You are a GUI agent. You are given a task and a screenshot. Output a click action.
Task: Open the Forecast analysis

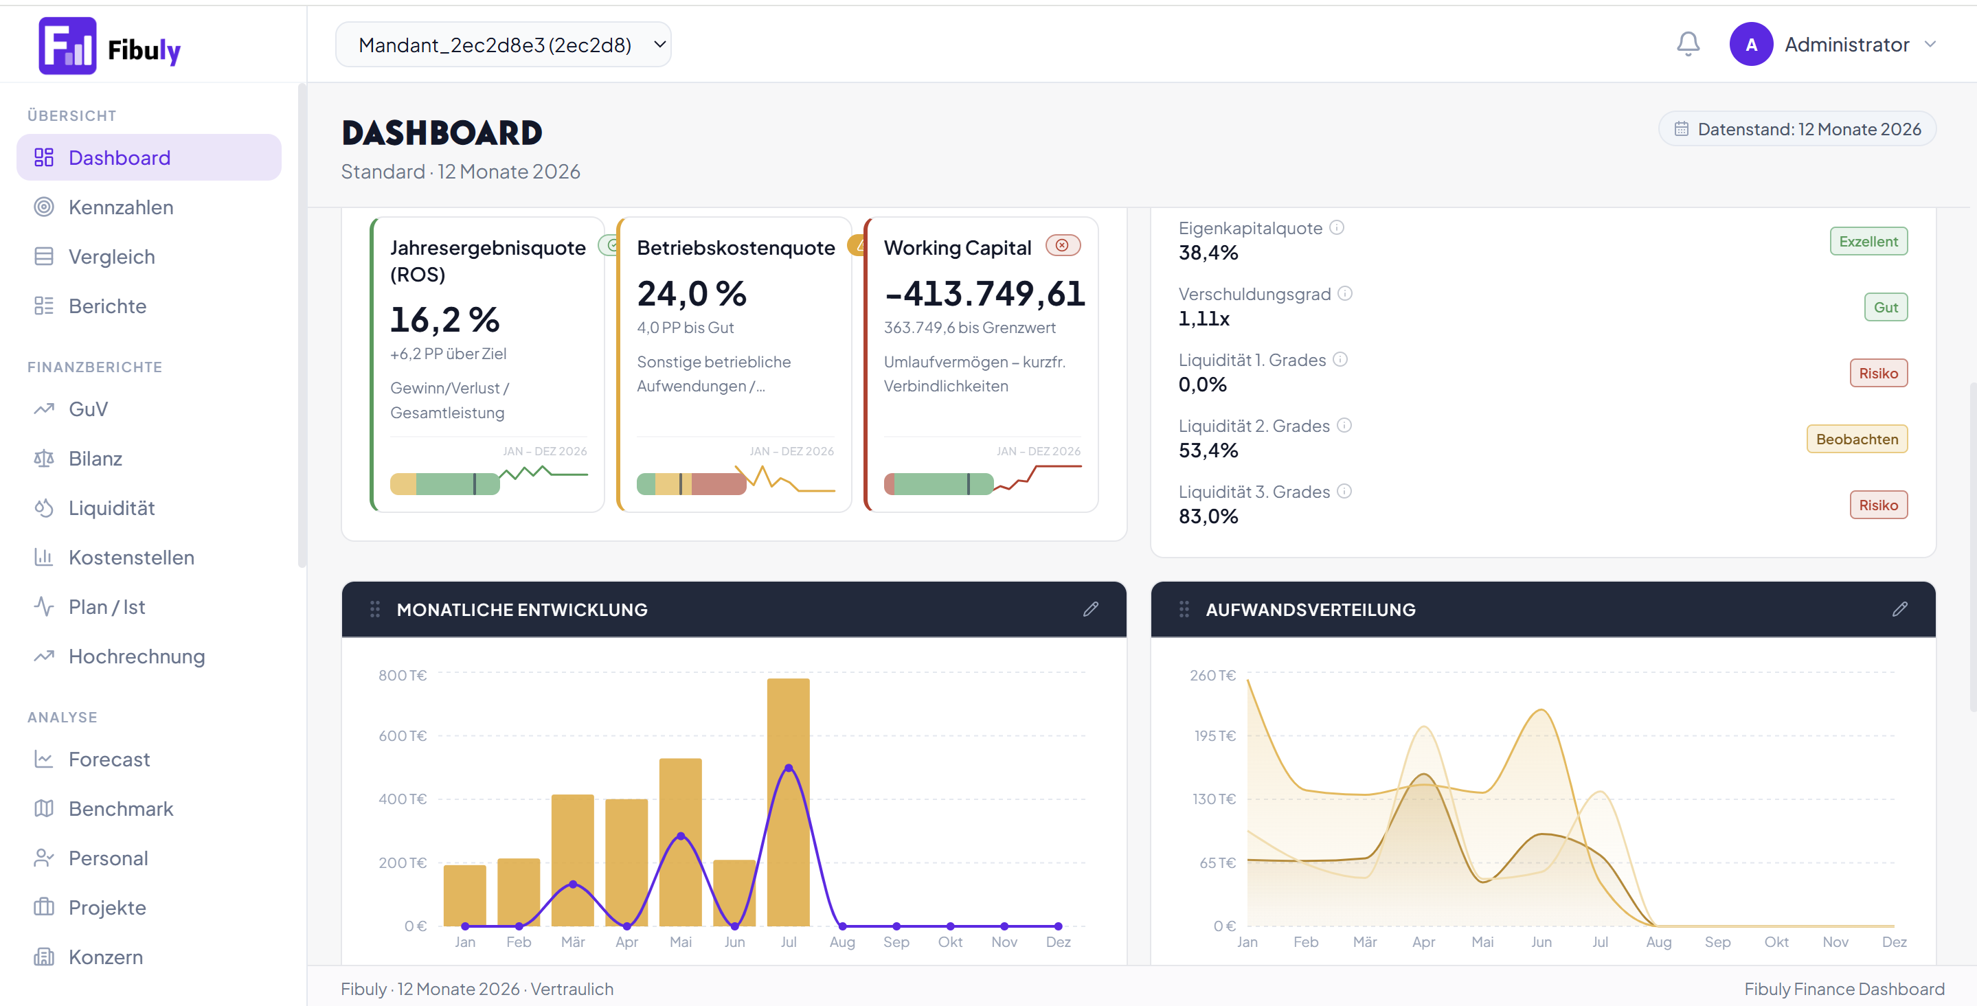coord(149,759)
